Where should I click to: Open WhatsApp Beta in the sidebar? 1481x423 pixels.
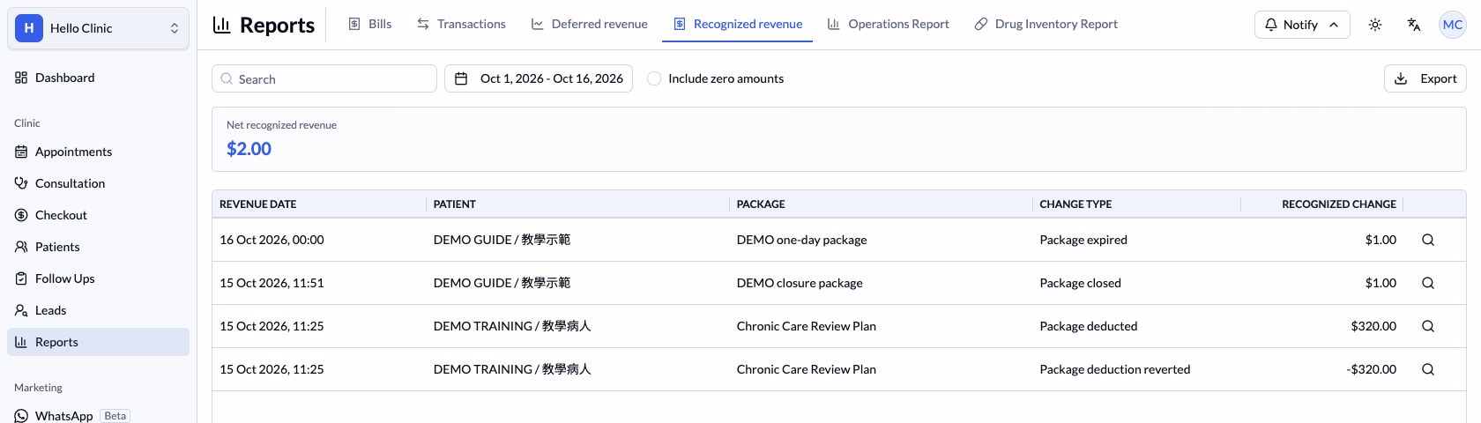pyautogui.click(x=98, y=415)
